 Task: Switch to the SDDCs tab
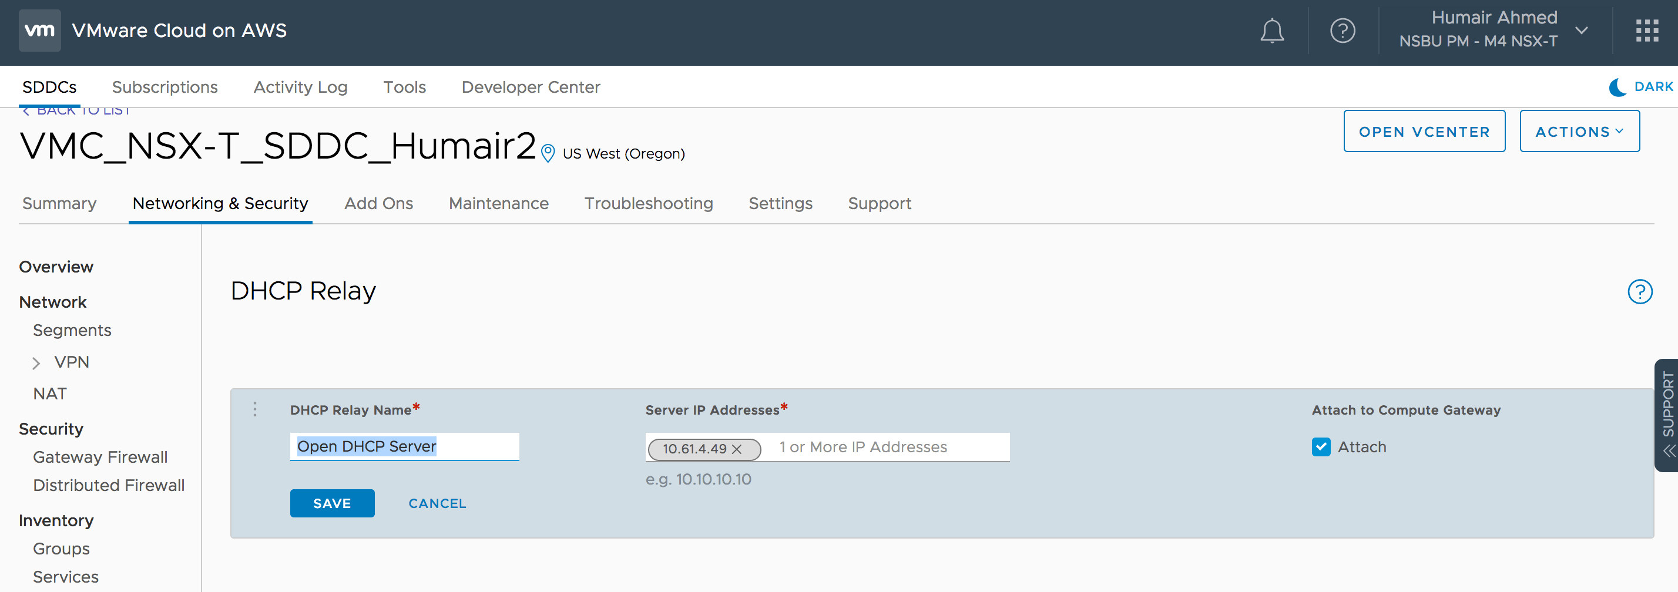coord(49,88)
